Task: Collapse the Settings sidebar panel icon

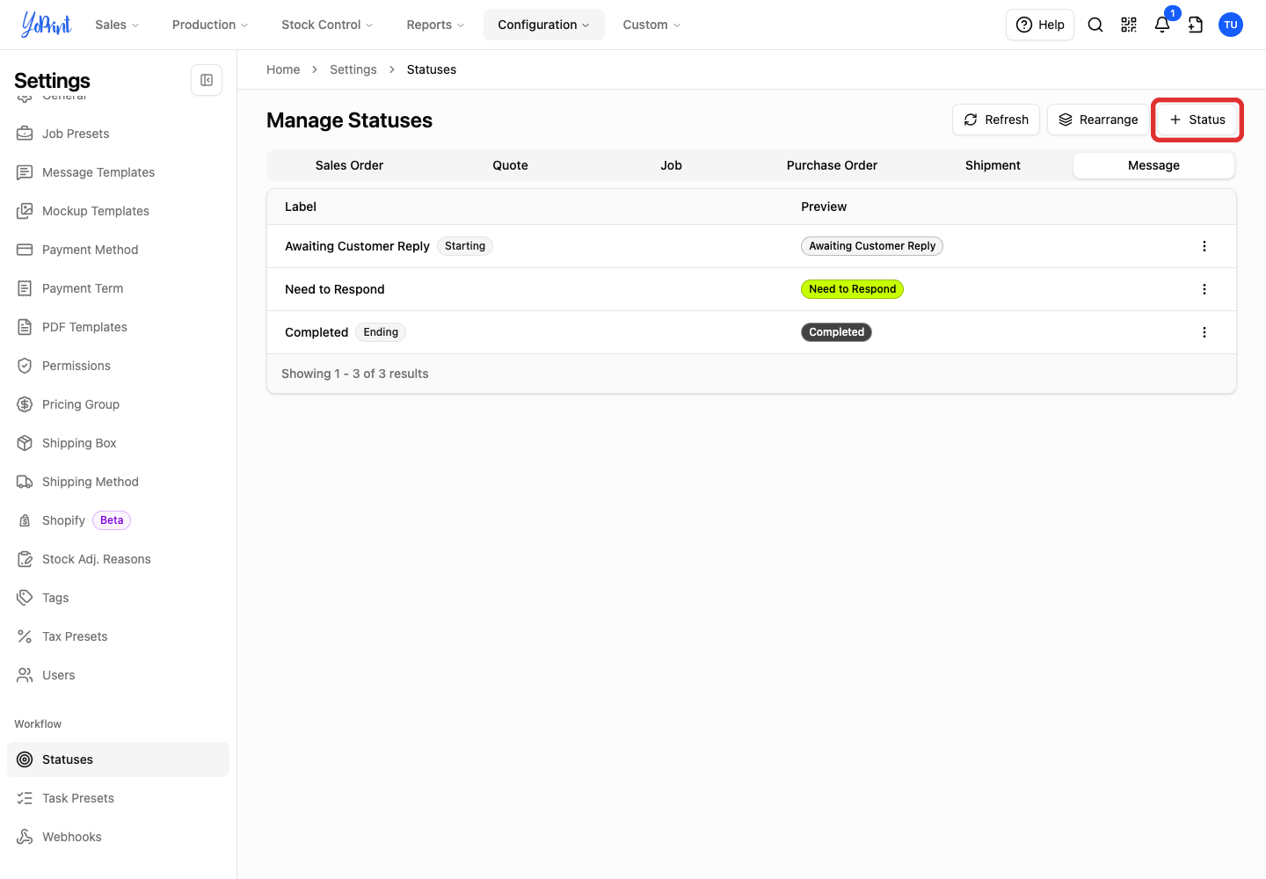Action: point(207,80)
